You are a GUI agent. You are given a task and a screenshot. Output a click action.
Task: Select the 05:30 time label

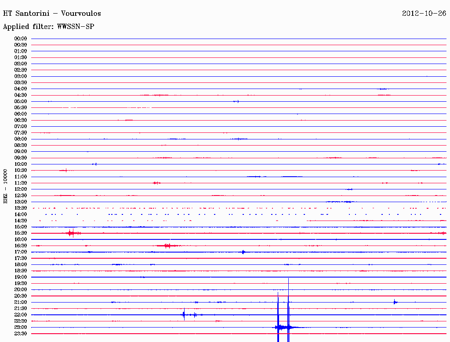coord(21,108)
